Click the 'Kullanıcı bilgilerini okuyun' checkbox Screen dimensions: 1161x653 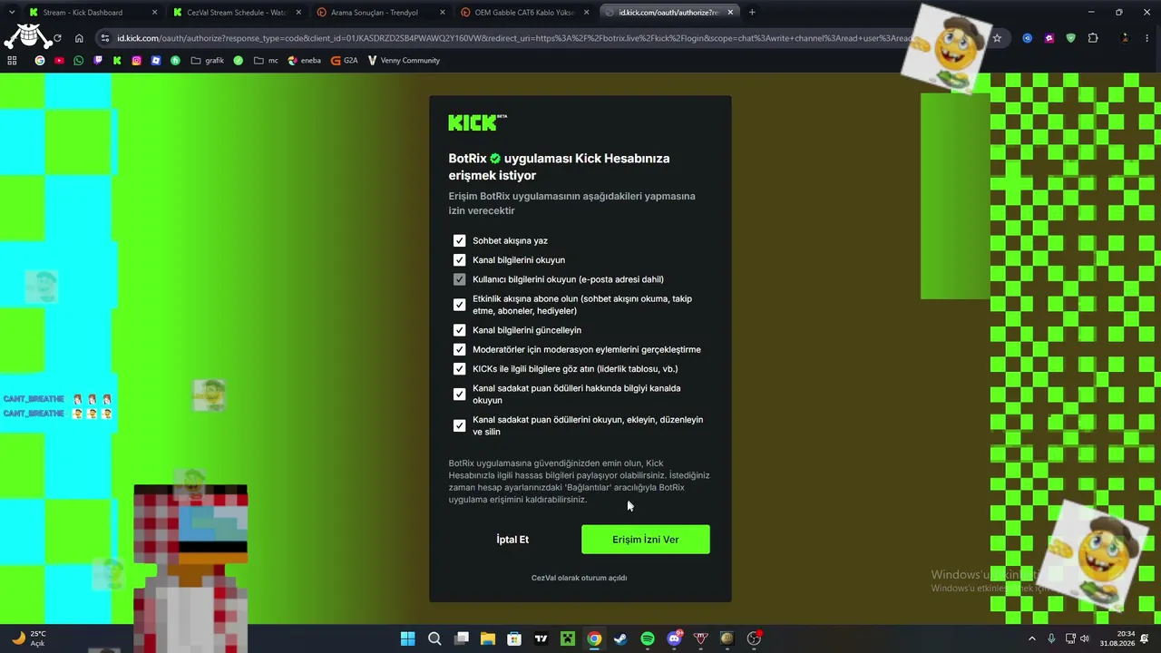pyautogui.click(x=459, y=279)
